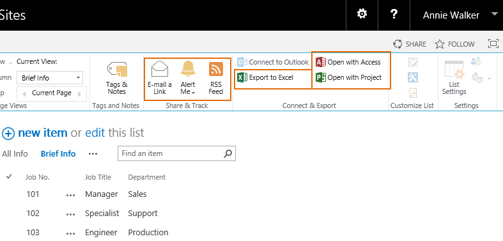Click the settings gear icon

(362, 14)
